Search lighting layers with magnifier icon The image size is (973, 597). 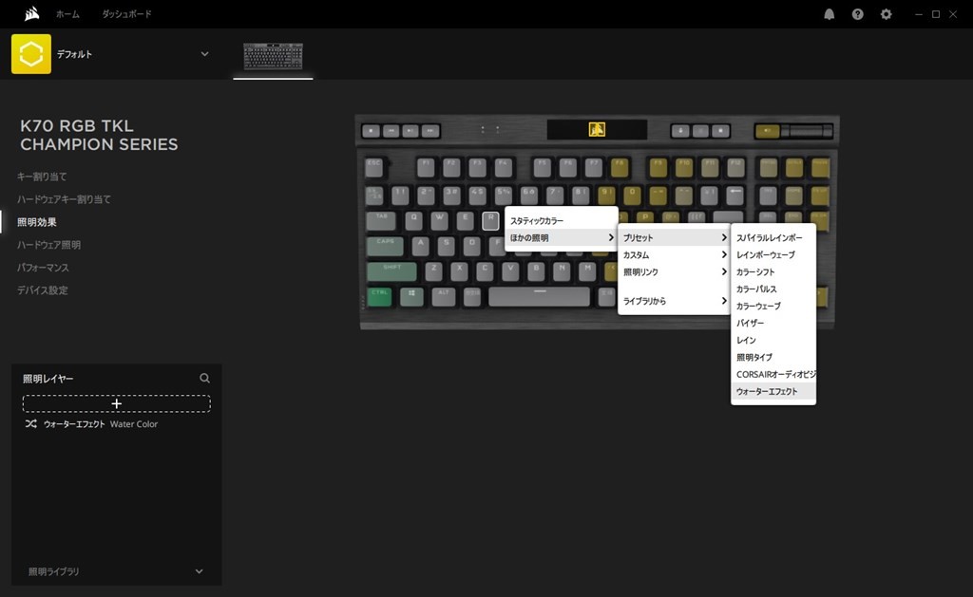204,378
